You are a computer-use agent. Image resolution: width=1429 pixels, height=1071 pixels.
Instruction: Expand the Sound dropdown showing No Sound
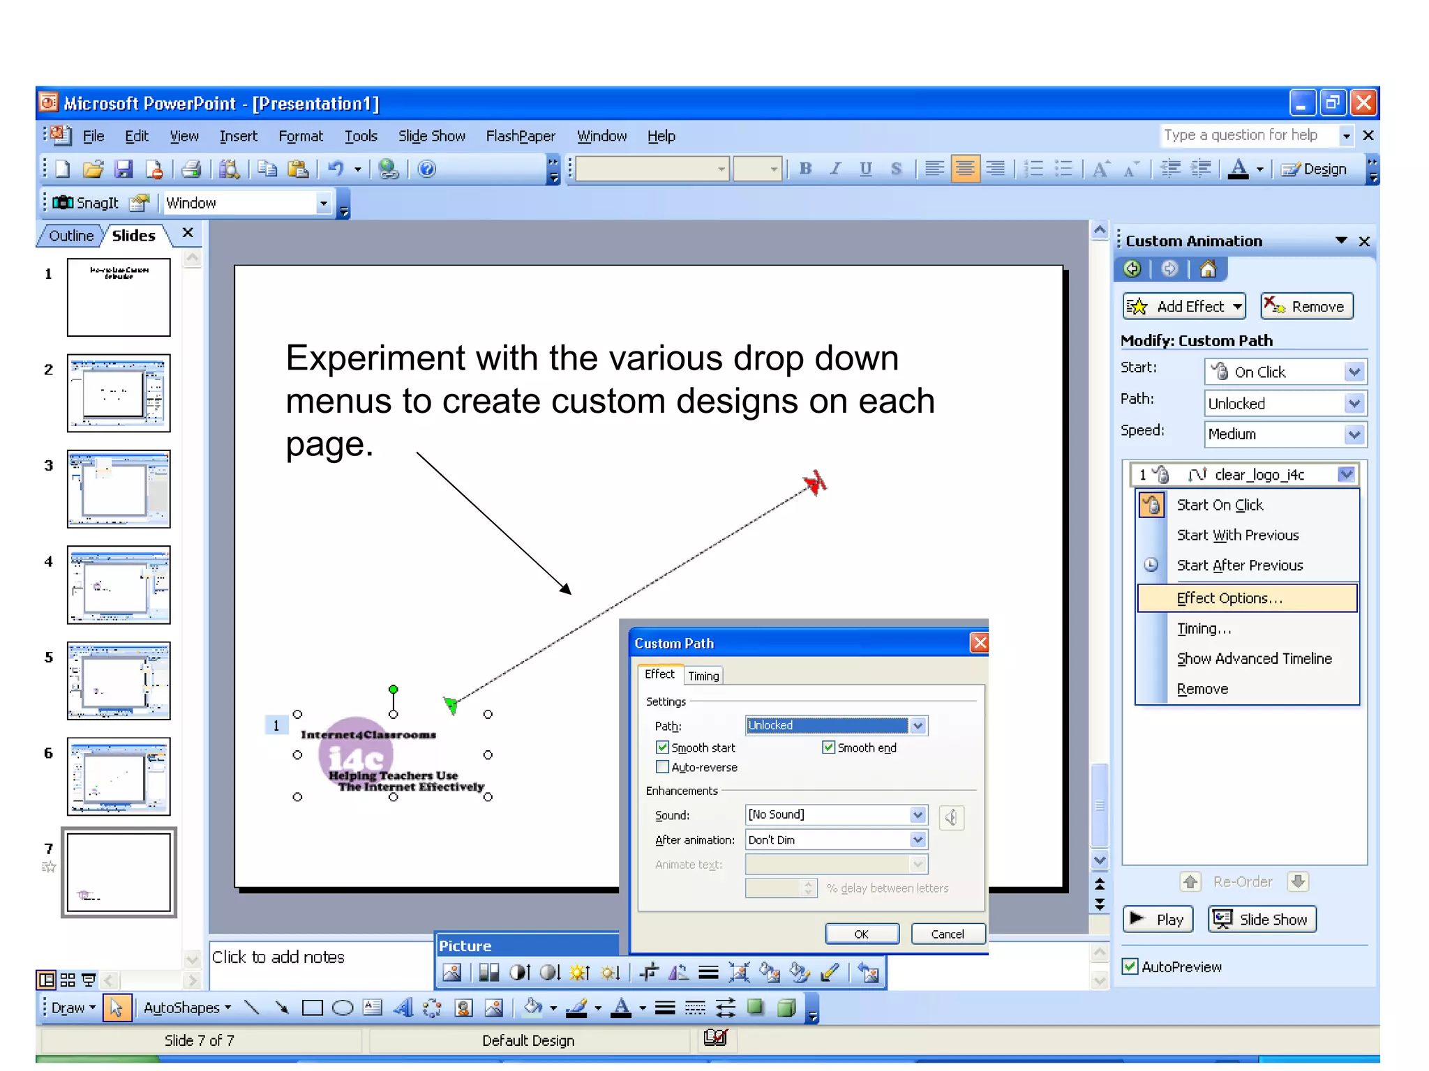pyautogui.click(x=918, y=814)
